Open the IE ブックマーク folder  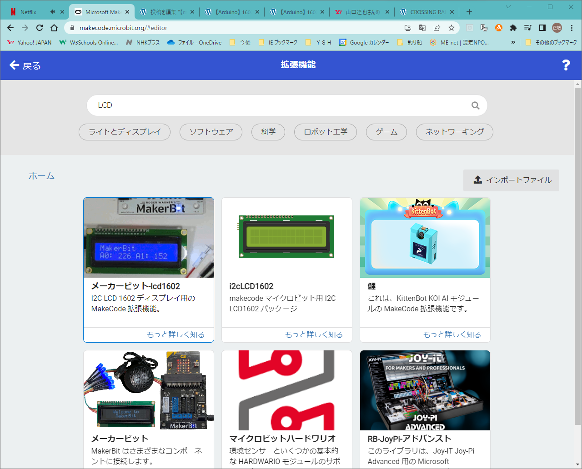pos(278,42)
